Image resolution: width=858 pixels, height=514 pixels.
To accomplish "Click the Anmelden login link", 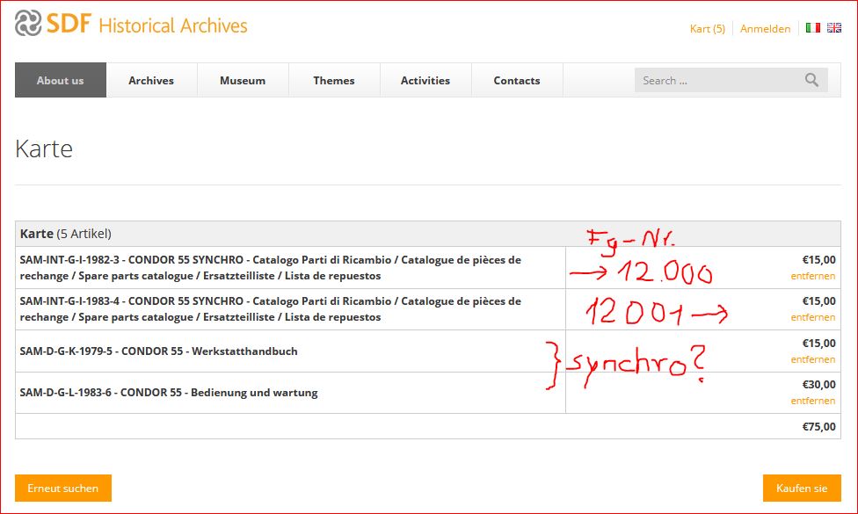I will click(765, 29).
